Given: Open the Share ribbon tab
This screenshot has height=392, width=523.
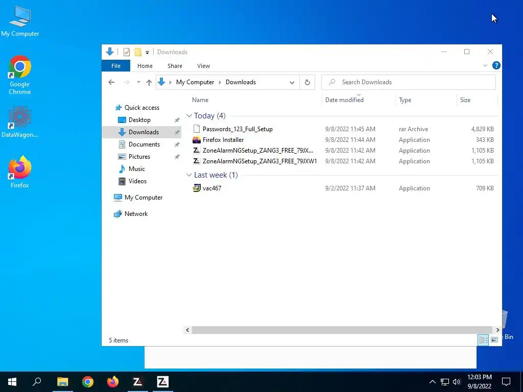Looking at the screenshot, I should (175, 66).
